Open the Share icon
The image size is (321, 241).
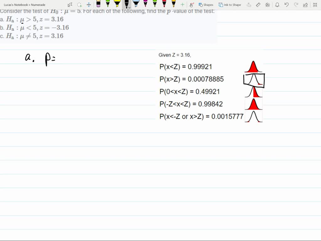click(305, 5)
